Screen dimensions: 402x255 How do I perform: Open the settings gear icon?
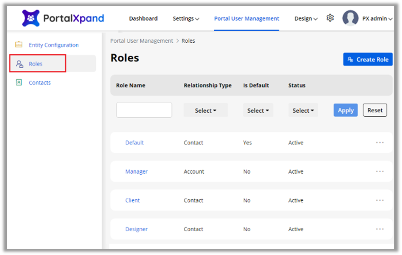(330, 18)
